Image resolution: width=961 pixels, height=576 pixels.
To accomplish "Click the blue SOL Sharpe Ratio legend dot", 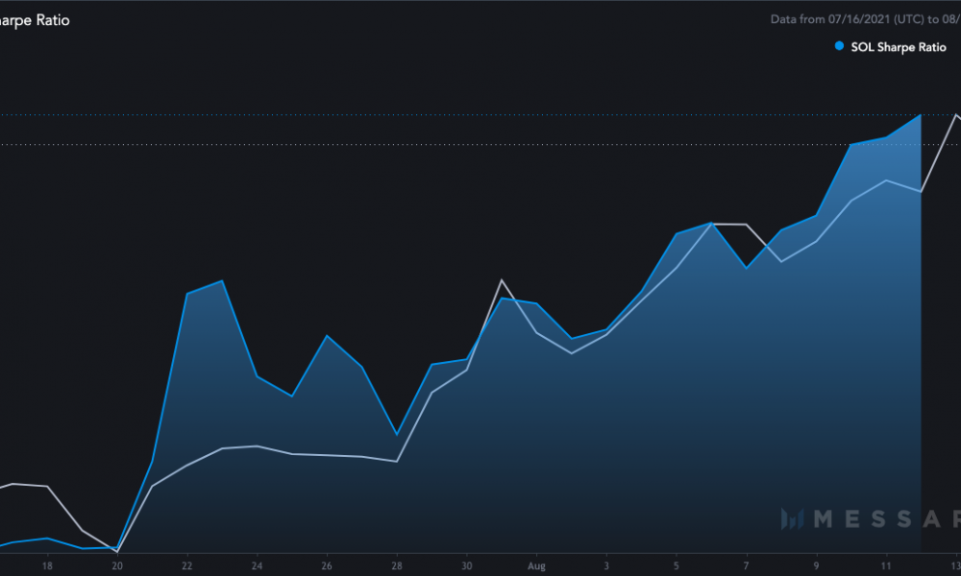I will coord(839,46).
